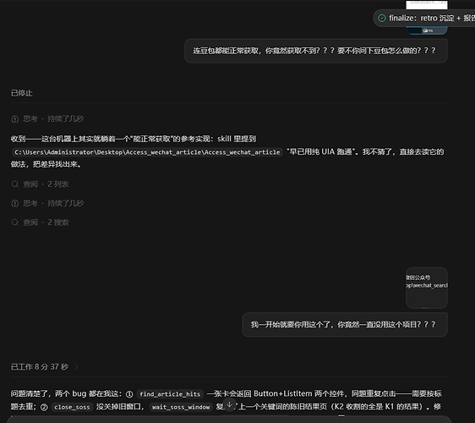This screenshot has width=475, height=423.
Task: Open the finalize: retro status pill
Action: coord(424,19)
